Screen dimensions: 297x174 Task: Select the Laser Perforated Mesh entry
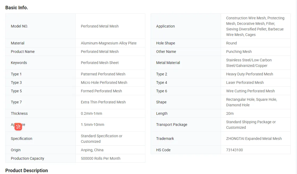coord(245,83)
